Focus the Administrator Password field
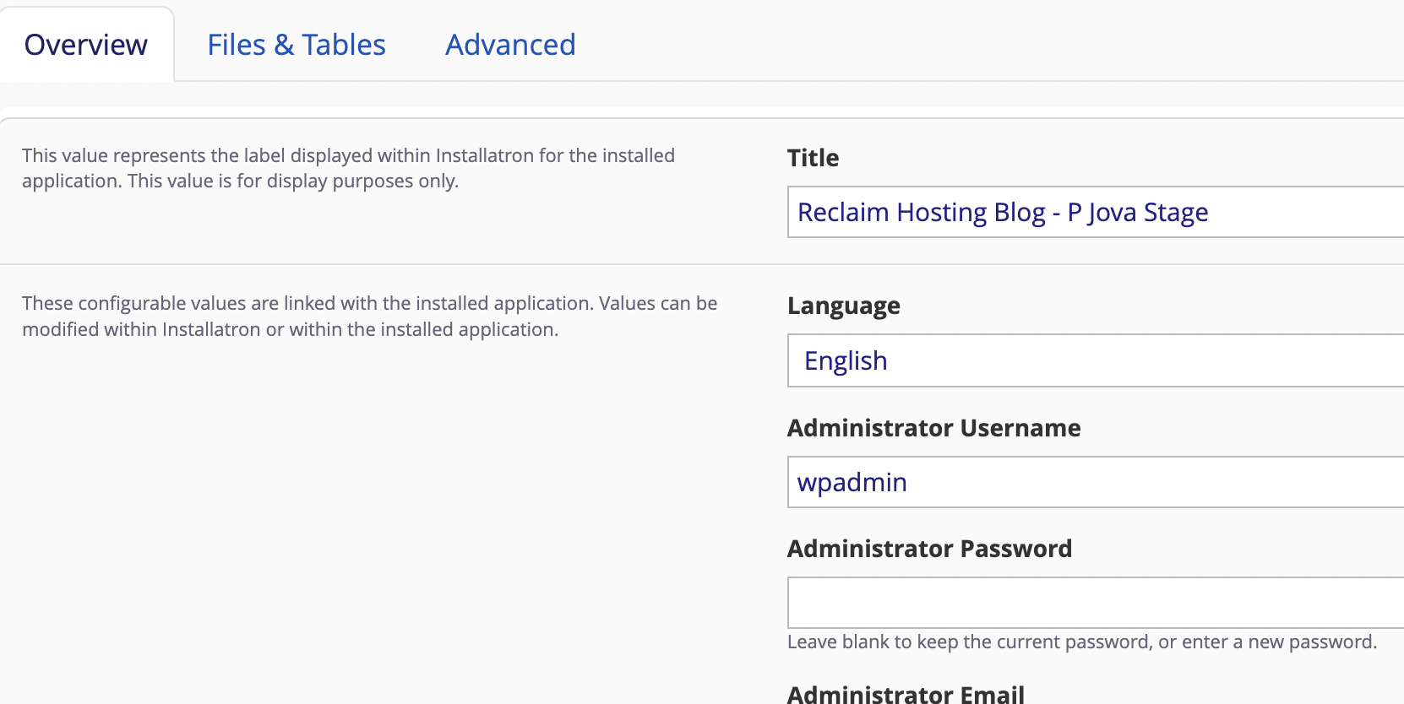1404x704 pixels. [x=1096, y=603]
